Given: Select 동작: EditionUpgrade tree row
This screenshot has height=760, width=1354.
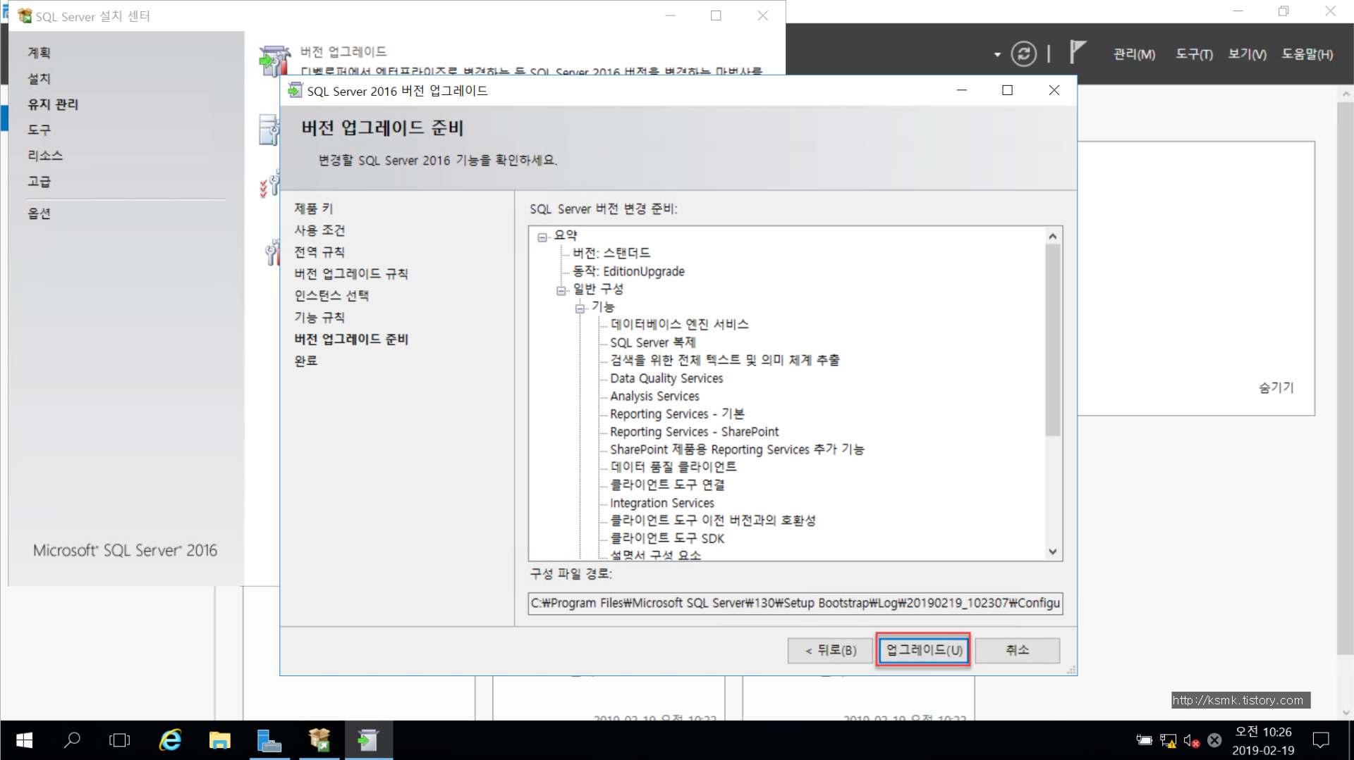Looking at the screenshot, I should pos(628,271).
